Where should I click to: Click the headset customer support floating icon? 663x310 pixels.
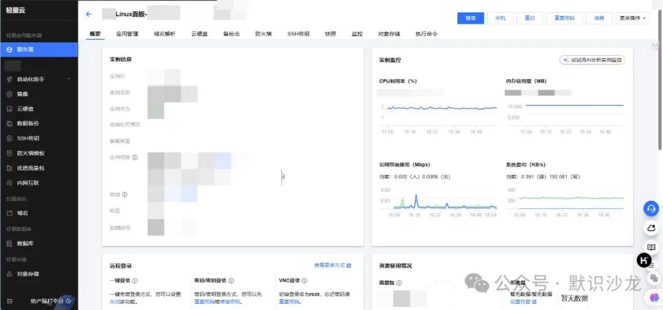tap(651, 208)
